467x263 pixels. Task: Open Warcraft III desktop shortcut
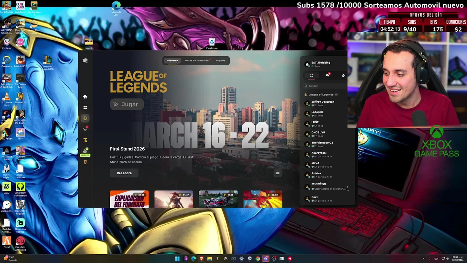(20, 98)
